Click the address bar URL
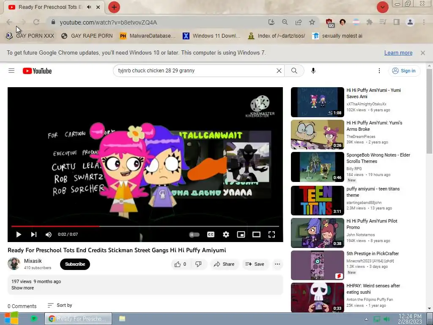 coord(109,22)
